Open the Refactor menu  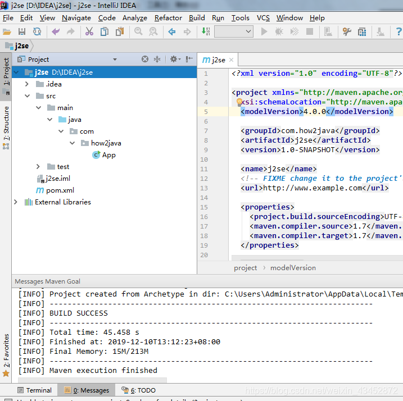(x=168, y=18)
